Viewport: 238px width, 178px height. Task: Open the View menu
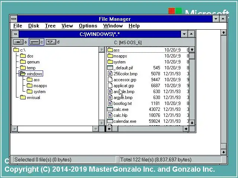click(67, 26)
